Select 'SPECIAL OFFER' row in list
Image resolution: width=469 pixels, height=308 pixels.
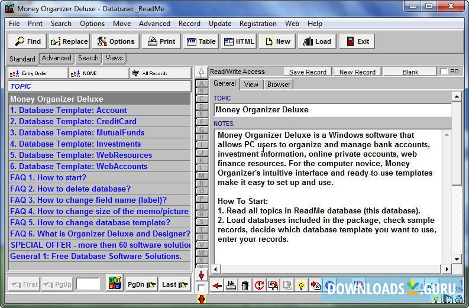point(99,245)
